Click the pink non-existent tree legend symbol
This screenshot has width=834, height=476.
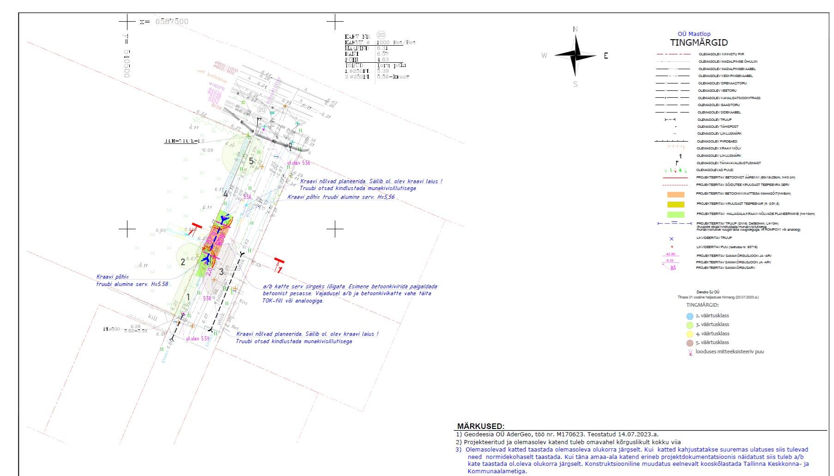(x=690, y=352)
